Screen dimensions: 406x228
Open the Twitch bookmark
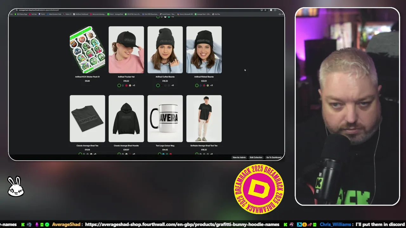pyautogui.click(x=42, y=14)
